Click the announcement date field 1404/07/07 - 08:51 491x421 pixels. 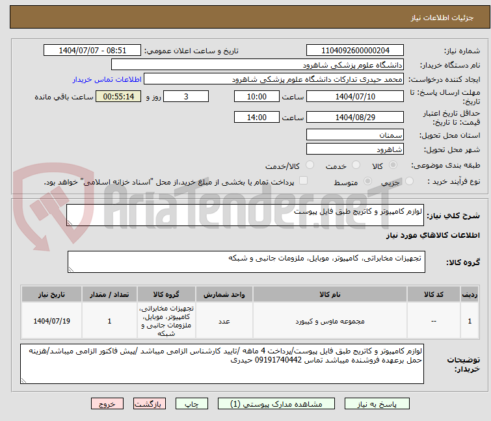coord(92,51)
